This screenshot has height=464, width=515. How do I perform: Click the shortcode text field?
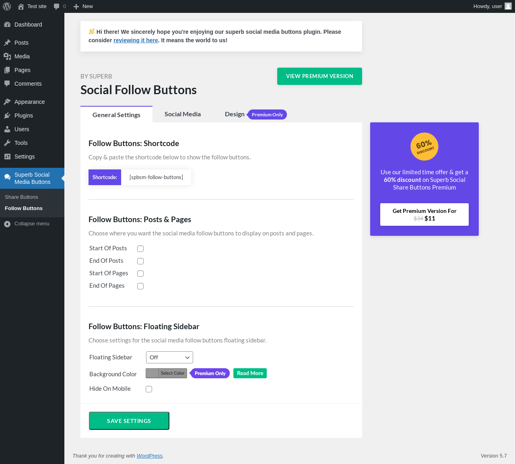(156, 177)
